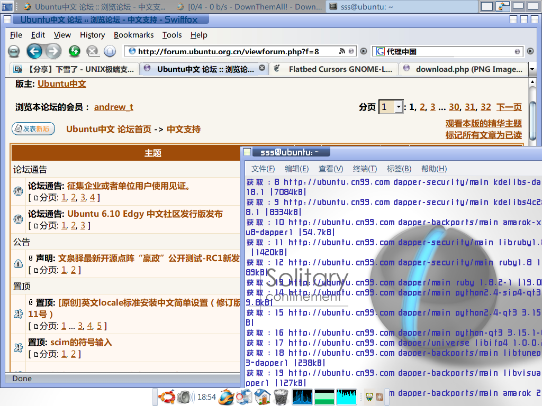Switch to DownThemAll window in taskbar
542x406 pixels.
250,6
